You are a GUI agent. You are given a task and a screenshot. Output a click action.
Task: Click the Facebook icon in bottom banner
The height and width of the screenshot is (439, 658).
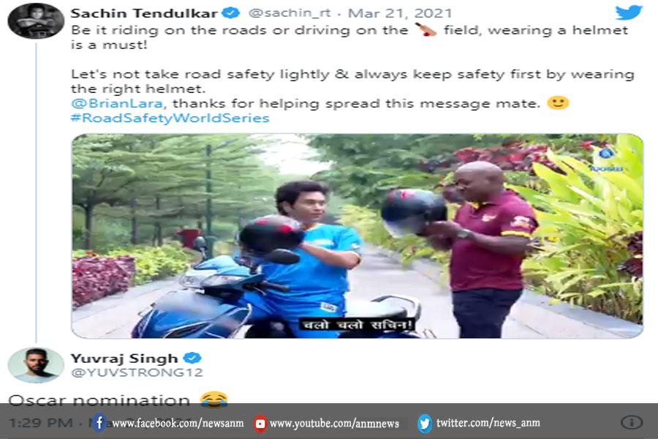pos(99,423)
